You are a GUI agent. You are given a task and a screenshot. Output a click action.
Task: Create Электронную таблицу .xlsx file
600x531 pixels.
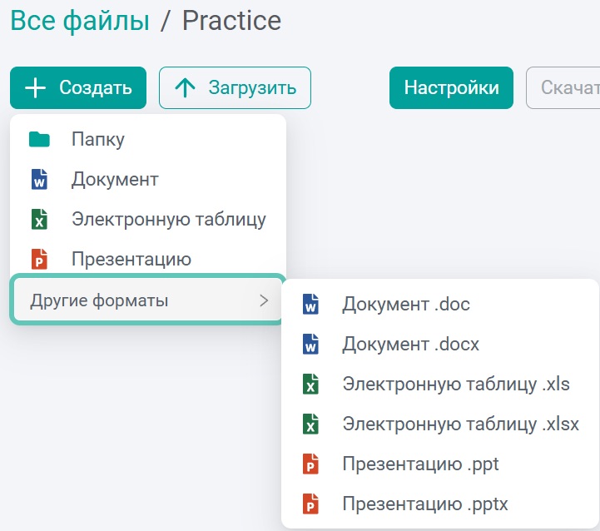tap(440, 424)
